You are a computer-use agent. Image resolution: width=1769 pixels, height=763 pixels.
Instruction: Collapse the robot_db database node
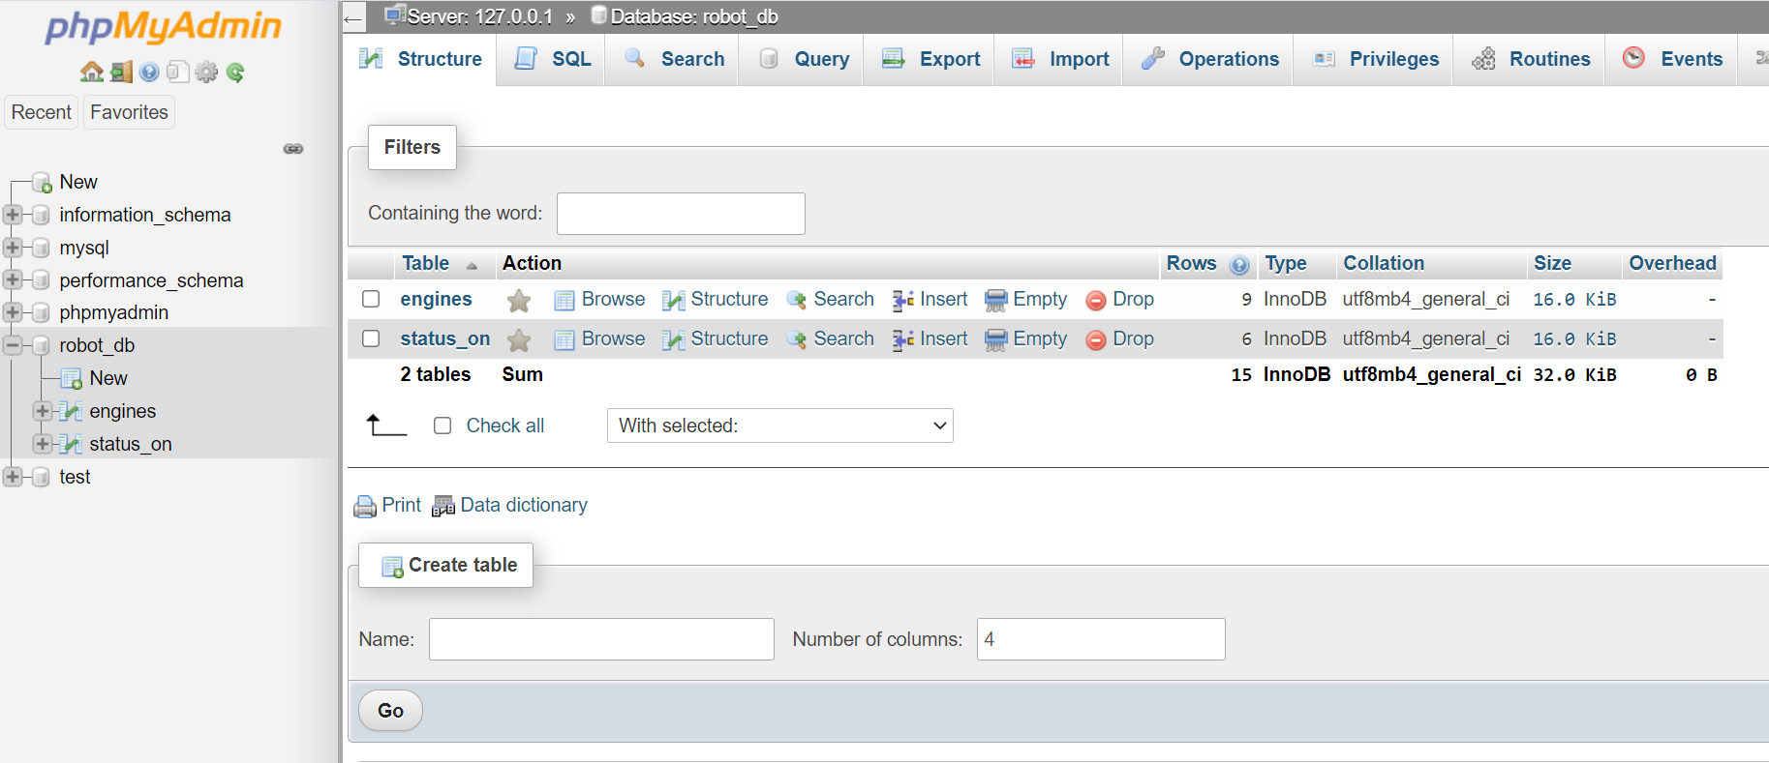[x=13, y=345]
